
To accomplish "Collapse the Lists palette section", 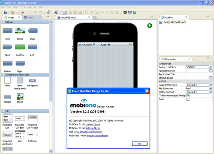I will click(x=3, y=111).
